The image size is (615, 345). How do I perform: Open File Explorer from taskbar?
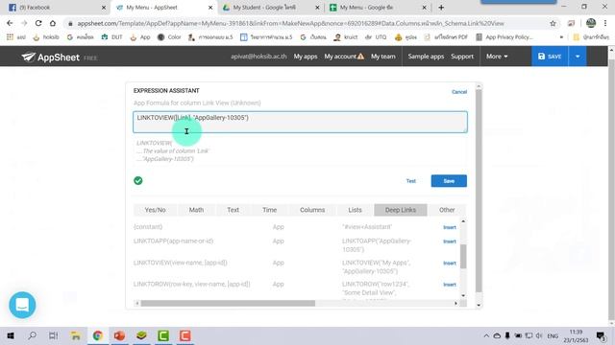[76, 335]
